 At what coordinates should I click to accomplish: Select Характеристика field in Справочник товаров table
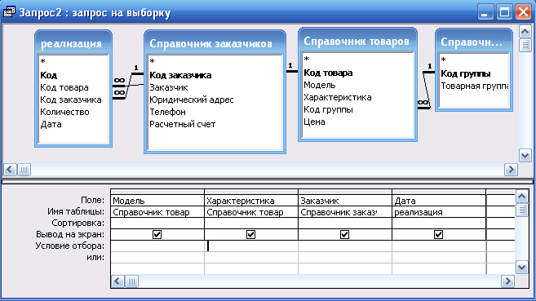[x=338, y=97]
